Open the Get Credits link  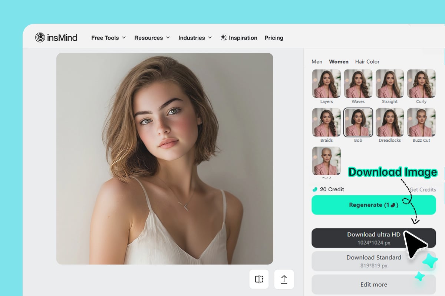tap(423, 189)
